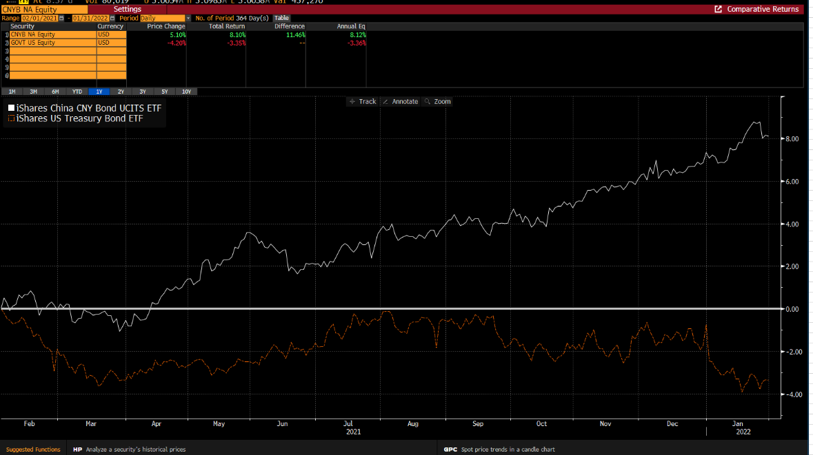Click the white iShares China CNY Bond legend swatch
The width and height of the screenshot is (813, 455).
11,108
